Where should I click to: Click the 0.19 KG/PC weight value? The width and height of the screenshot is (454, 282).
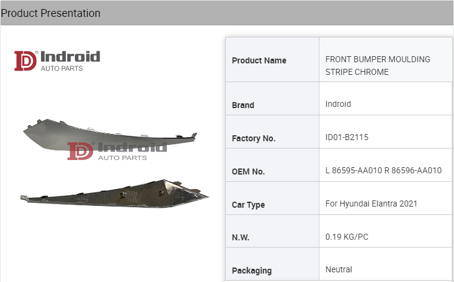coord(347,237)
